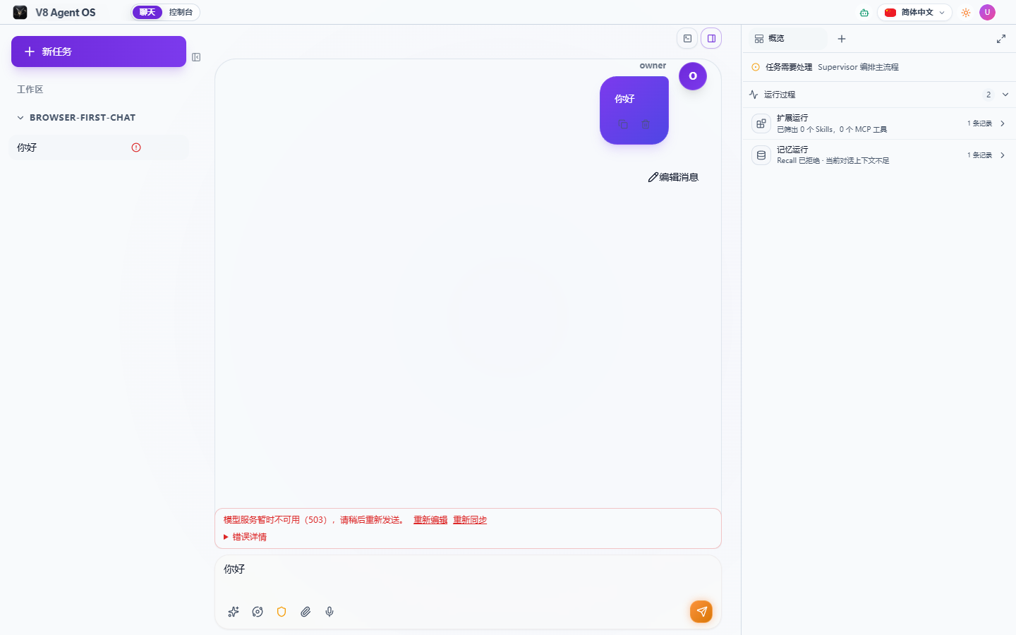The width and height of the screenshot is (1016, 635).
Task: Click the owner avatar O
Action: click(693, 76)
